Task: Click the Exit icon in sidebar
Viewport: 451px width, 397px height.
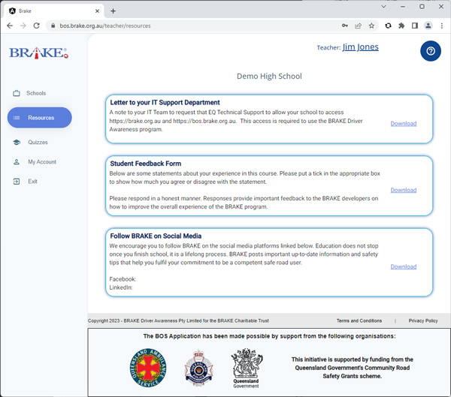Action: (x=17, y=182)
